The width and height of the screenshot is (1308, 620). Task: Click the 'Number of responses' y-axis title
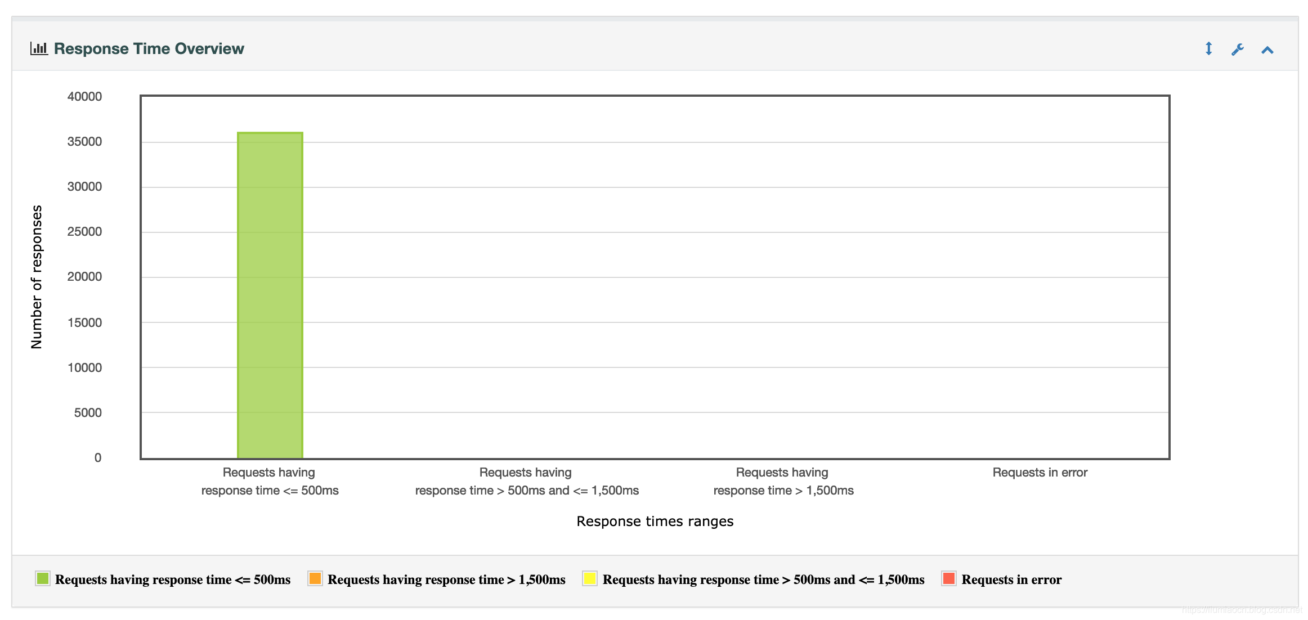point(37,277)
